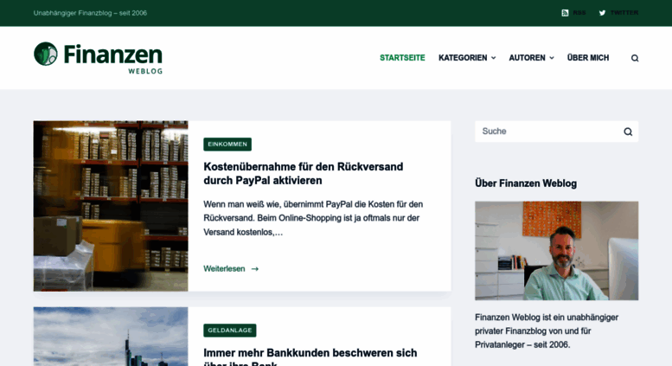Click the RSS text link
This screenshot has width=672, height=366.
click(579, 13)
